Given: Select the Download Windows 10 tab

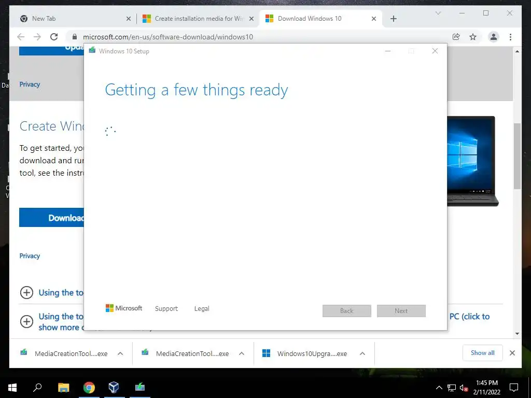Looking at the screenshot, I should click(320, 19).
